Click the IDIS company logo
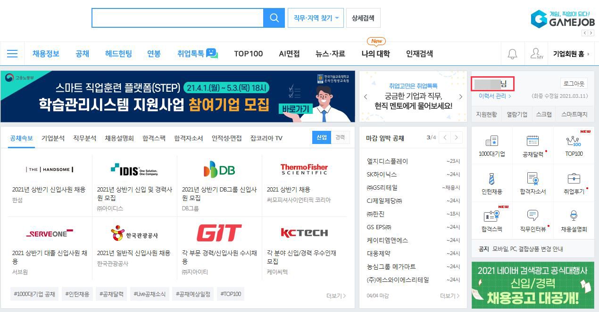Viewport: 599px width, 312px height. (x=134, y=169)
